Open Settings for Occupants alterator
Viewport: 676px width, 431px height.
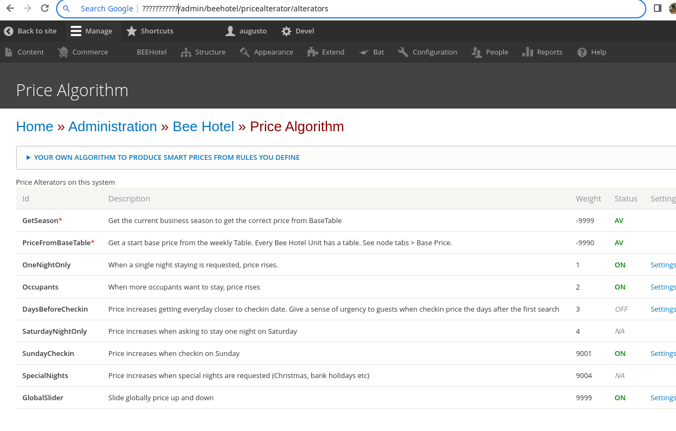[663, 287]
